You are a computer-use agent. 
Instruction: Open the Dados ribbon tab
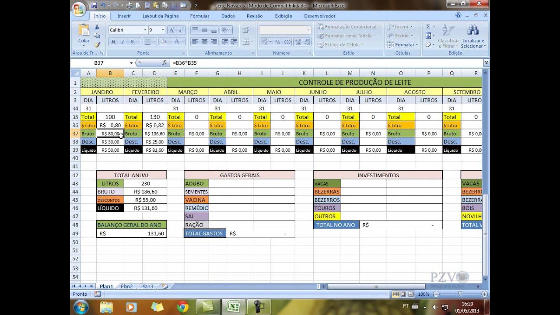click(228, 16)
